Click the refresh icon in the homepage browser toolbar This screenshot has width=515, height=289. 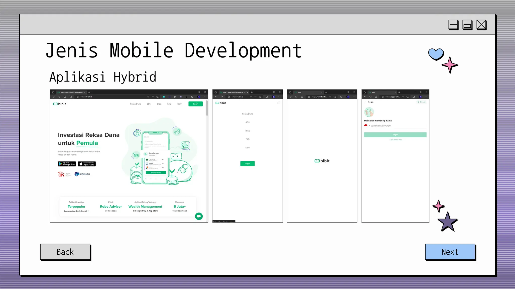65,97
